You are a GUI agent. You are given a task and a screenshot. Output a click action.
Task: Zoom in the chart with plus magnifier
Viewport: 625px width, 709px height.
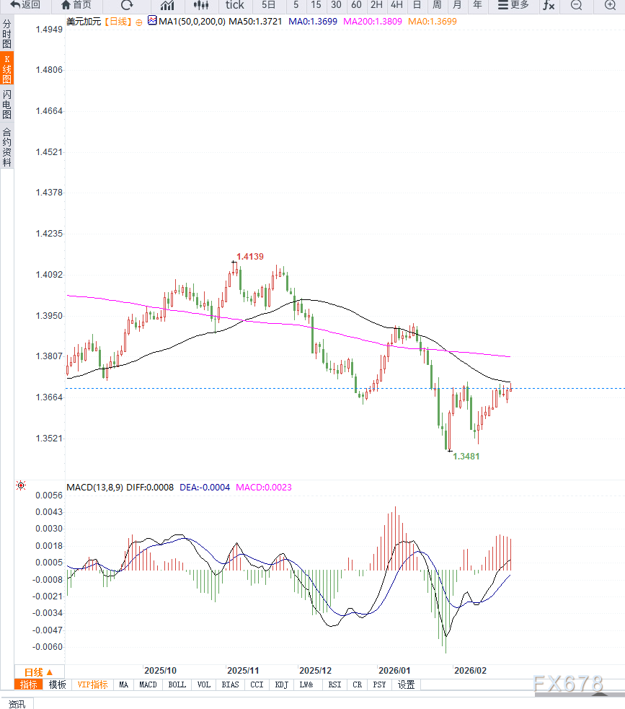point(610,5)
